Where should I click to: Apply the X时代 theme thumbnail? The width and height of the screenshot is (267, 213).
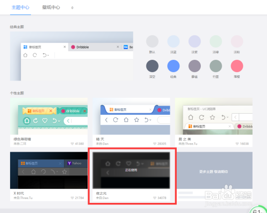tap(49, 170)
